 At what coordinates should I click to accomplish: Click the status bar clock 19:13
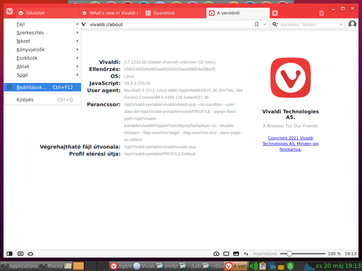(x=351, y=254)
